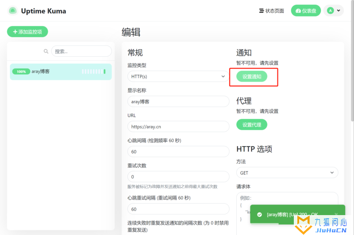354x235 pixels.
Task: Open the 状态页面 menu item
Action: tap(271, 11)
